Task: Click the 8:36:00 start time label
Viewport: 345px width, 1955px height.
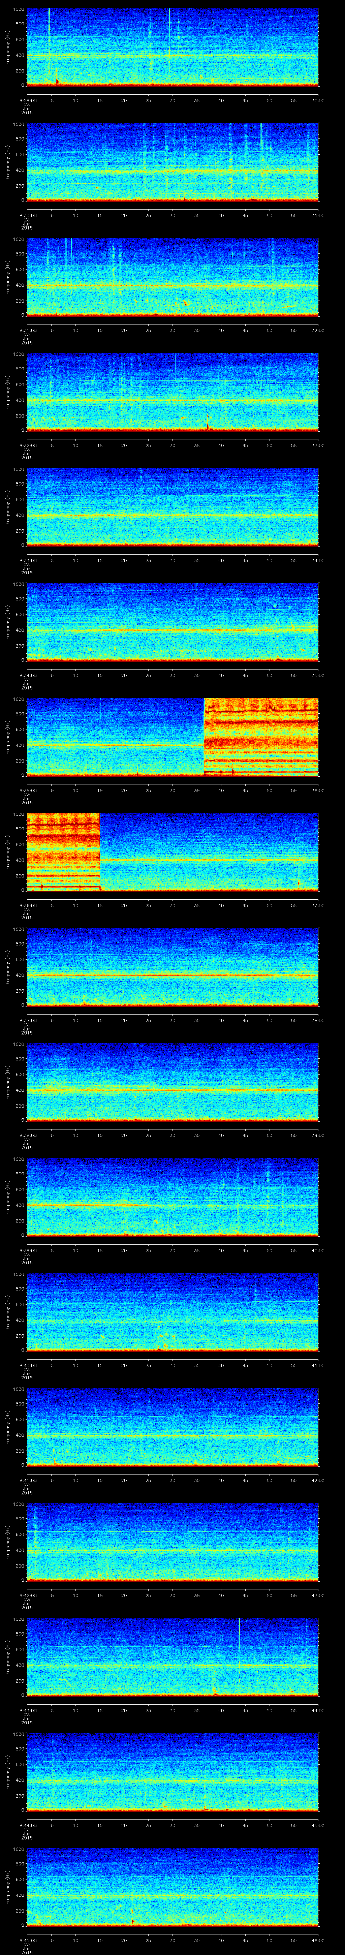Action: pos(27,905)
